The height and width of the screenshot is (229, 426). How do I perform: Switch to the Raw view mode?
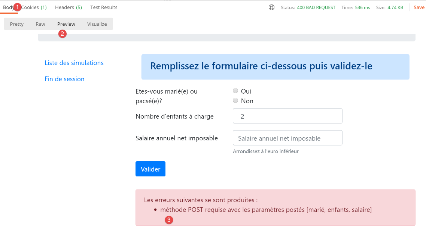(x=40, y=24)
